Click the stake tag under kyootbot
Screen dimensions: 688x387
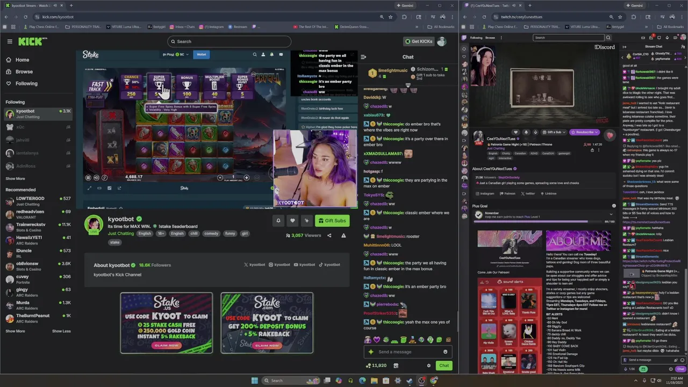(x=114, y=242)
